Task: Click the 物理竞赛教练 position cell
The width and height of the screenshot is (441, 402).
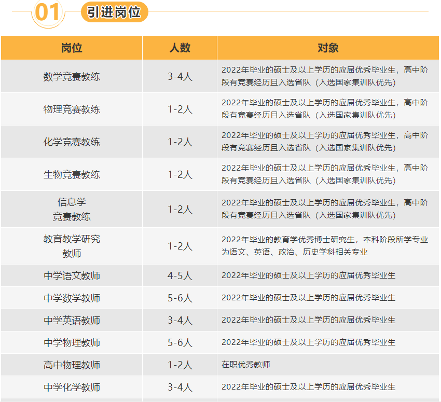Action: click(x=72, y=109)
